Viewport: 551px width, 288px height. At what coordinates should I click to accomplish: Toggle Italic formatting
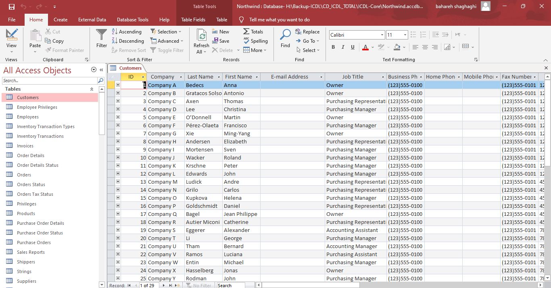coord(343,47)
